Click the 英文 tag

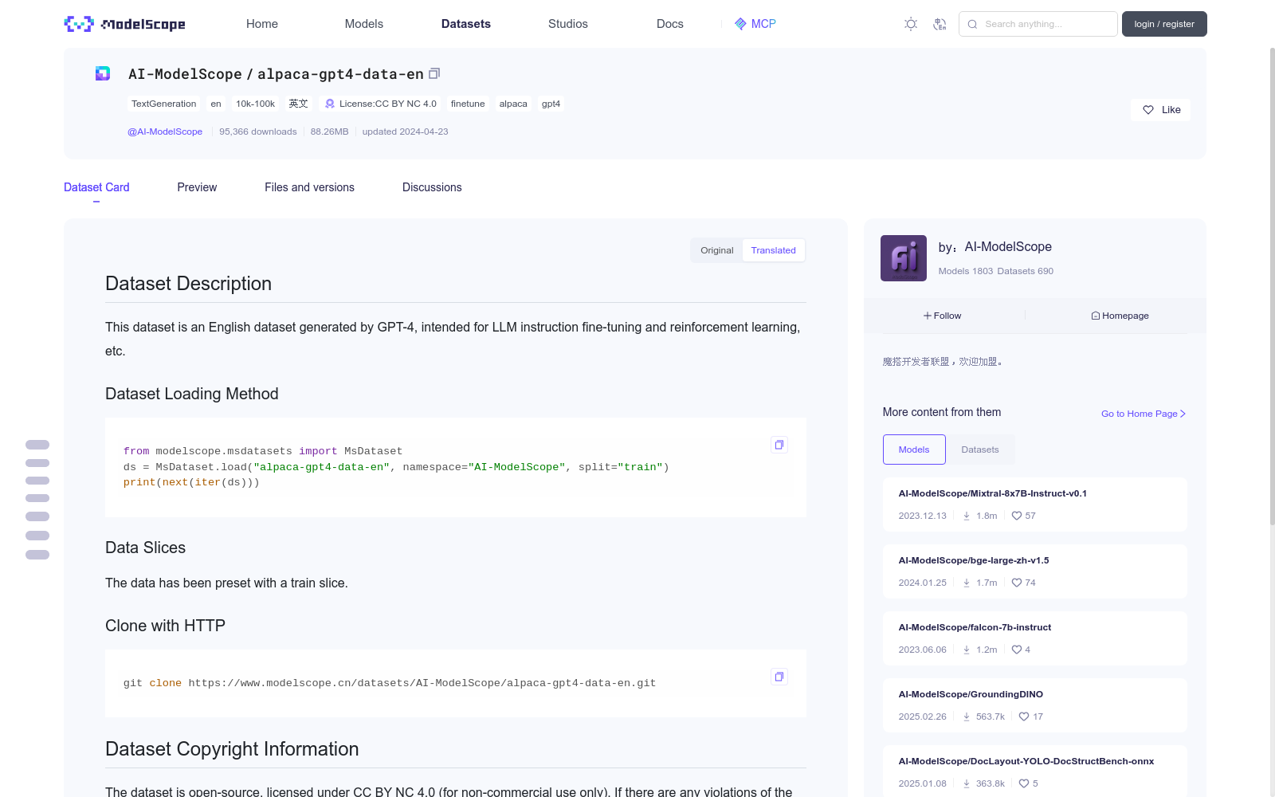[x=298, y=104]
